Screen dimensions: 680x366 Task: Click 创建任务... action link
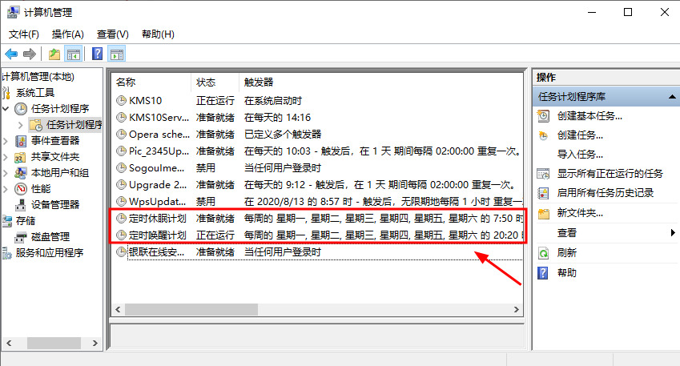580,135
